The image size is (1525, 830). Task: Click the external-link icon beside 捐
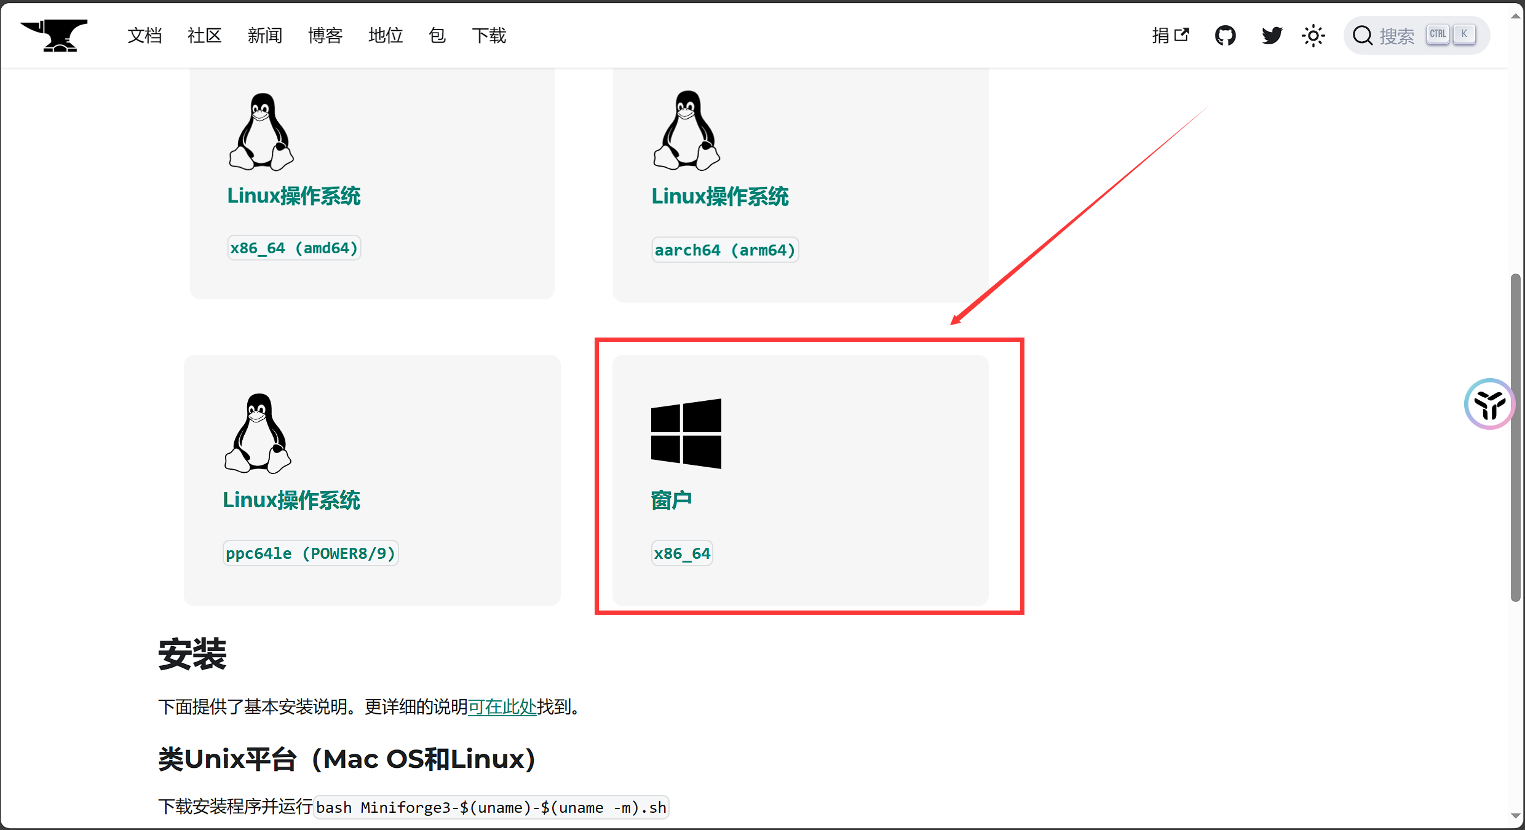1182,34
